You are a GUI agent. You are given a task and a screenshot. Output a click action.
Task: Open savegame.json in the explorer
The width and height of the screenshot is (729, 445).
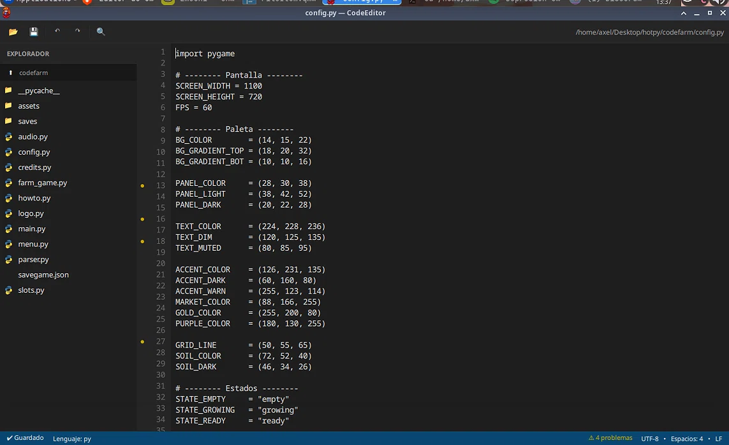click(43, 274)
